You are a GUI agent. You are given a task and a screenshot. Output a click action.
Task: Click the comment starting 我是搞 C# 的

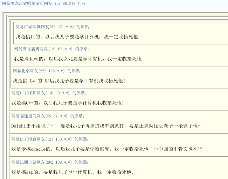69,81
